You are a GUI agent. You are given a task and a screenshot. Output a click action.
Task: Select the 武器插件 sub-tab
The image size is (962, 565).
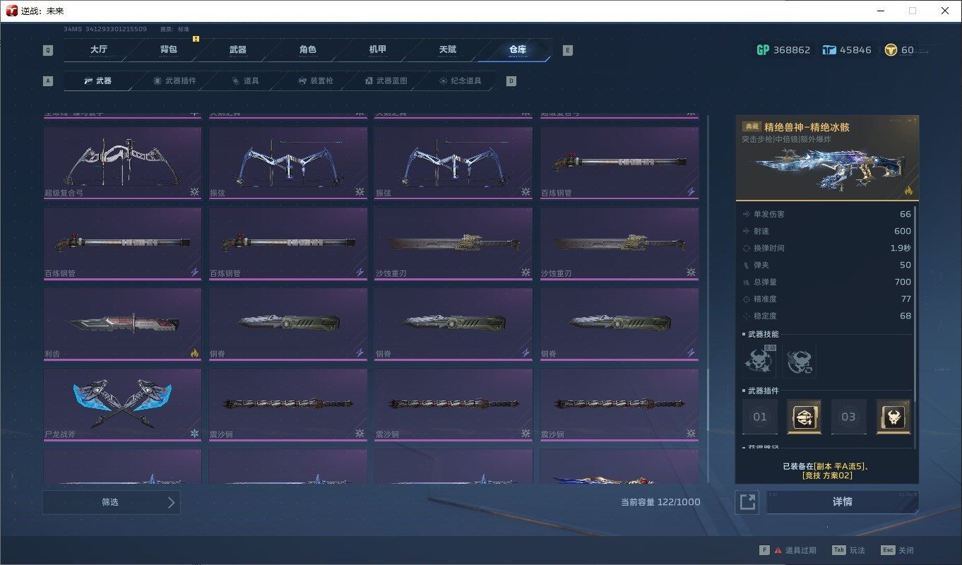point(174,81)
